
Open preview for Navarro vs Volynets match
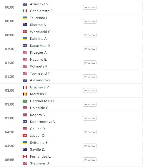90,63
